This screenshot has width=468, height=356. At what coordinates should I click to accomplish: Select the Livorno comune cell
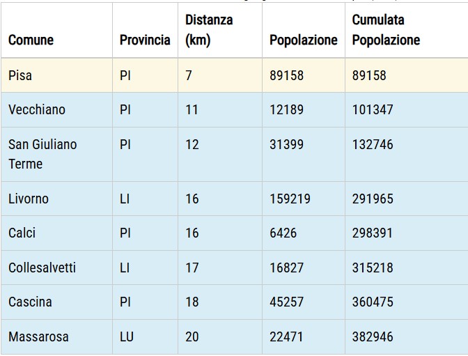[x=29, y=199]
